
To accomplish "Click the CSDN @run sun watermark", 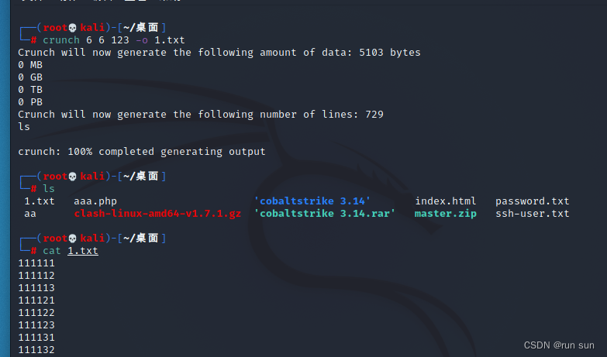I will [x=559, y=345].
